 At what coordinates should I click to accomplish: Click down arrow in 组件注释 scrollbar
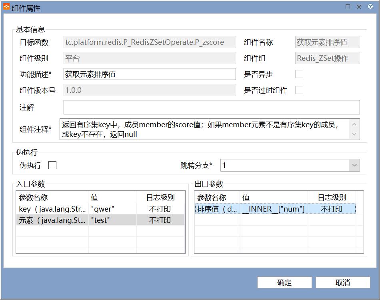pos(354,134)
